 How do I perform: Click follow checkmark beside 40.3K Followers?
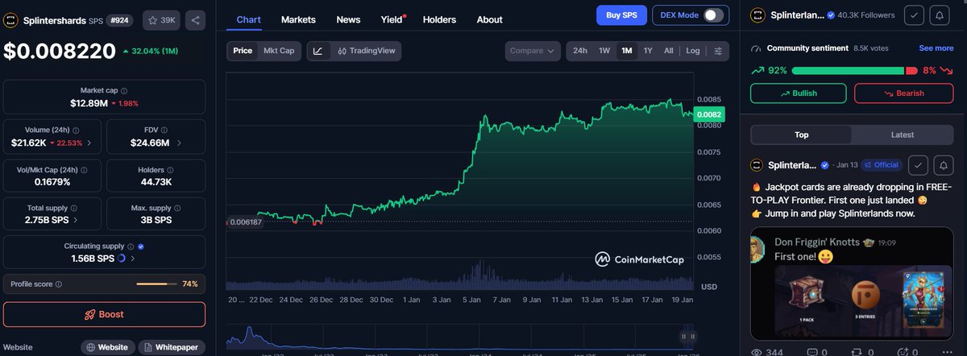point(914,14)
